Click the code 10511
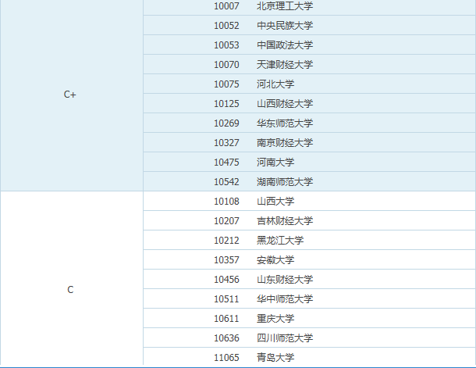The image size is (476, 368). coord(226,298)
